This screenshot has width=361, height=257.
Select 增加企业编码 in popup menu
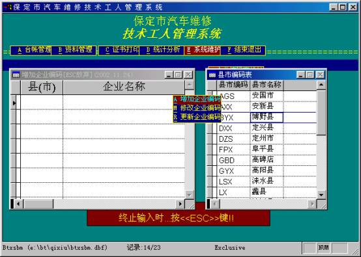197,100
